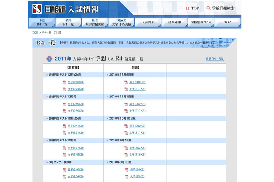Click PDF icon for 女子(217KB) under 2010年10月10日版

click(126, 133)
